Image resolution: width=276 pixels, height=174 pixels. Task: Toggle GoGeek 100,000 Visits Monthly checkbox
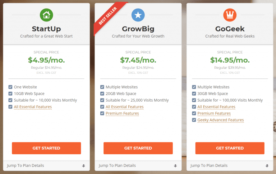[x=194, y=100]
